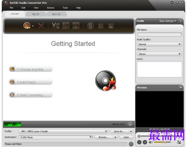The height and width of the screenshot is (147, 192).
Task: Click the Getting Started heading
Action: [x=73, y=44]
